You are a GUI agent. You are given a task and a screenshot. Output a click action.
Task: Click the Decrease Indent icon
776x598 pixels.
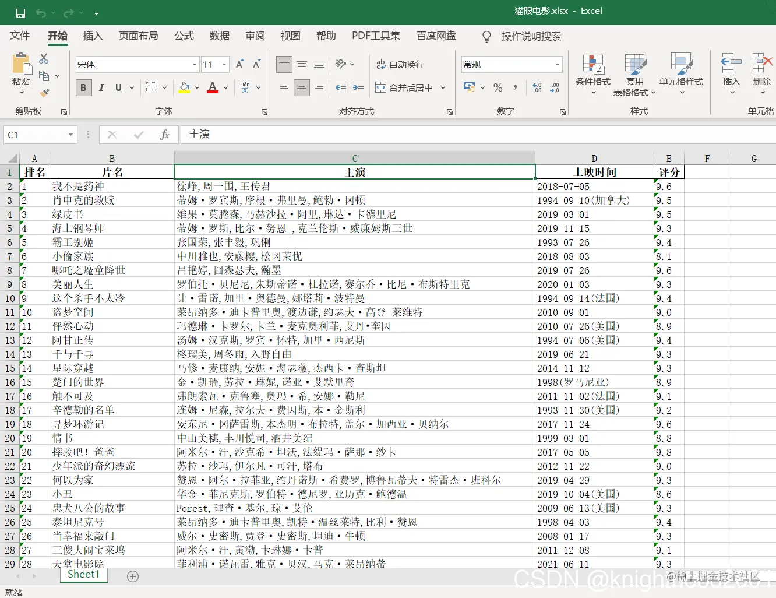click(x=341, y=88)
